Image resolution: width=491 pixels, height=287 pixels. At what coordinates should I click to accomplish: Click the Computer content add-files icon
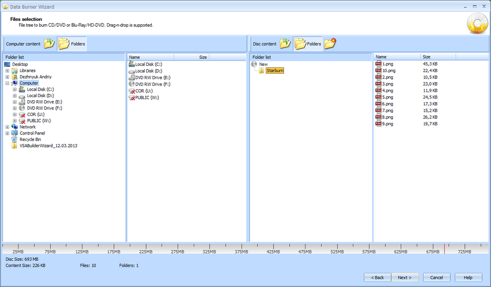coord(49,44)
